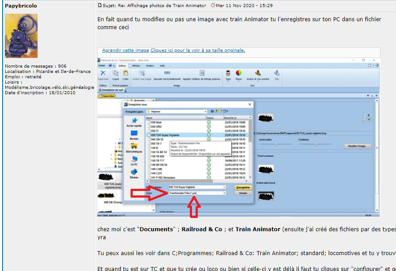Open the file name field dropdown arrow
The height and width of the screenshot is (271, 396).
tap(224, 187)
